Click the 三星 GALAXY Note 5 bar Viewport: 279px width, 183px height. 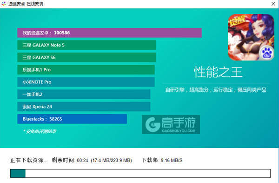pos(86,45)
